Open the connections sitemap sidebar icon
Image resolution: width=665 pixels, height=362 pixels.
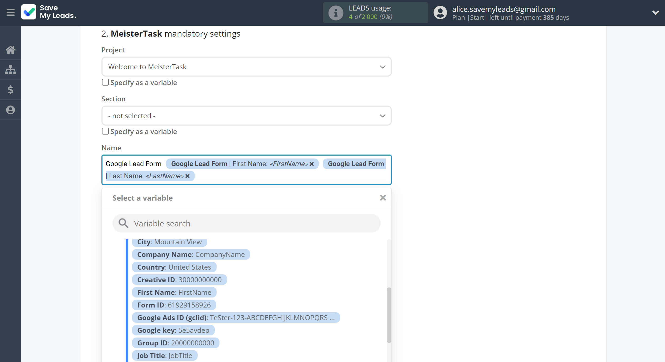coord(11,70)
